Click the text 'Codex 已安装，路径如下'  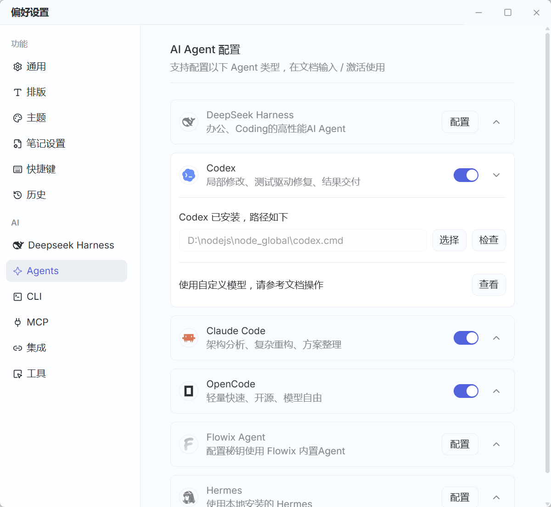(233, 217)
